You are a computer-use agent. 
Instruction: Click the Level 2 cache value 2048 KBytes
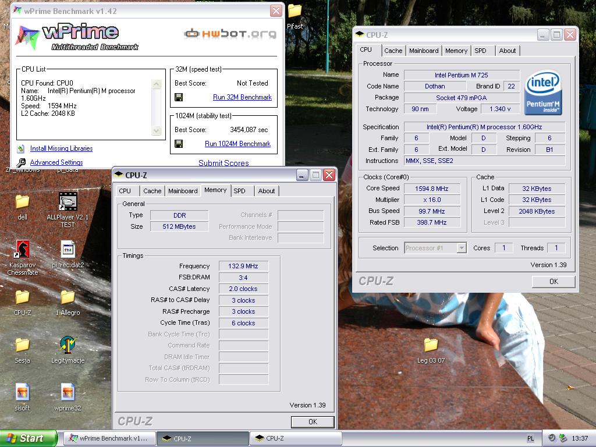point(537,211)
